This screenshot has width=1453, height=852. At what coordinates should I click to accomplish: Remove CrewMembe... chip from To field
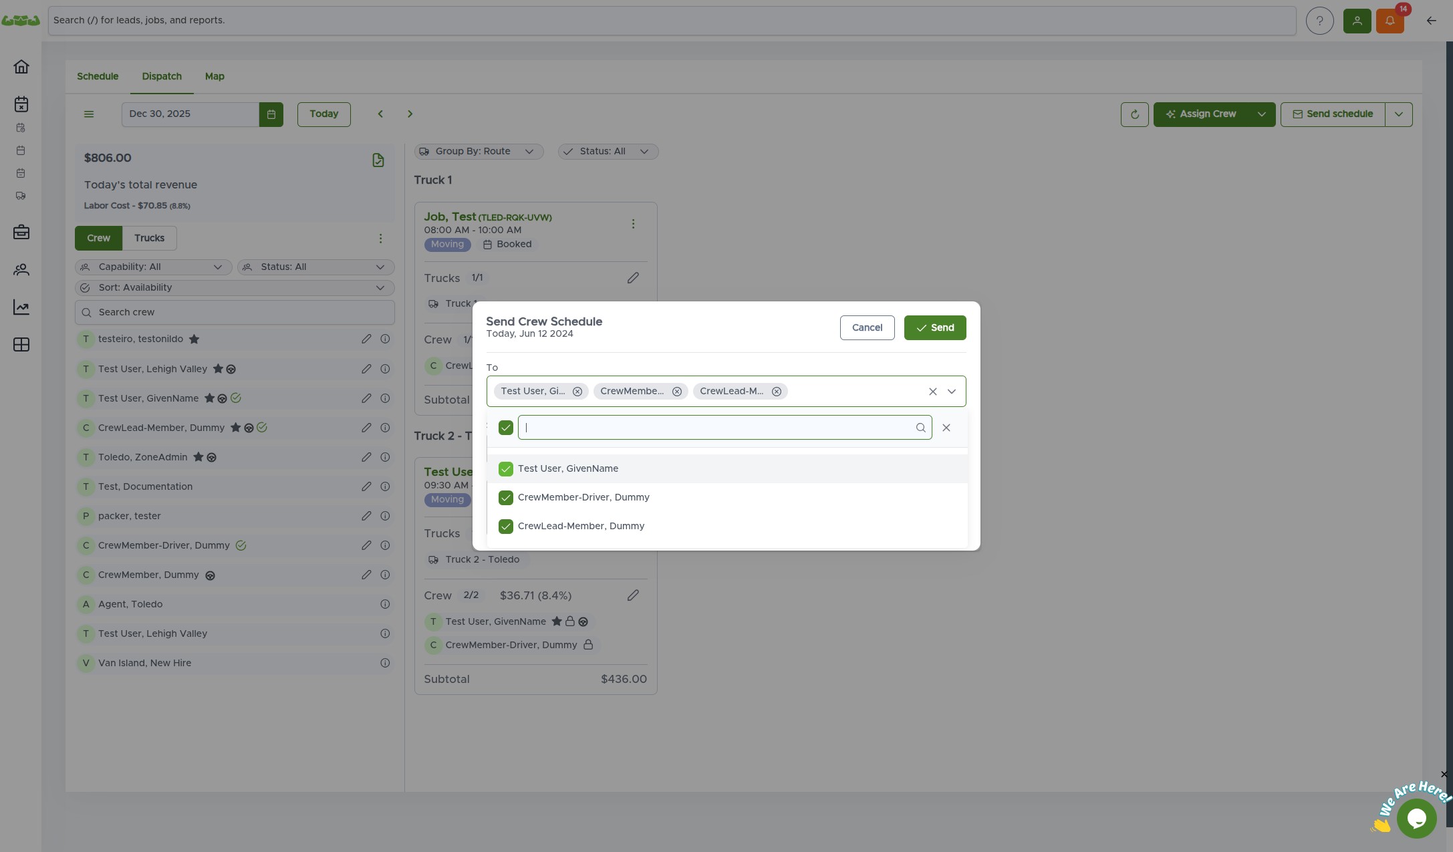coord(677,392)
